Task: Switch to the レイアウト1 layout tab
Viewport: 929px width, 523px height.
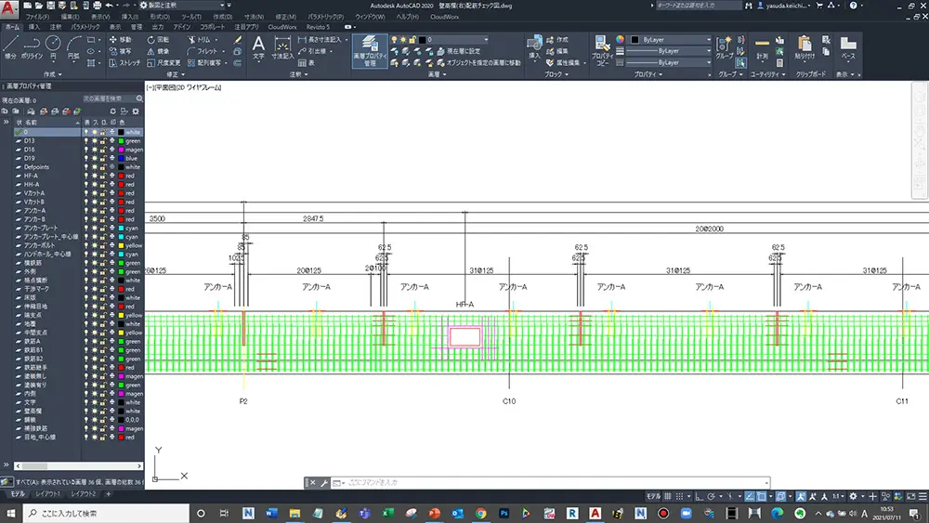Action: tap(47, 494)
